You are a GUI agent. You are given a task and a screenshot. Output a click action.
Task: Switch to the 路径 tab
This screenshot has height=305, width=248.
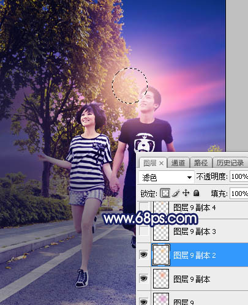[x=201, y=163]
